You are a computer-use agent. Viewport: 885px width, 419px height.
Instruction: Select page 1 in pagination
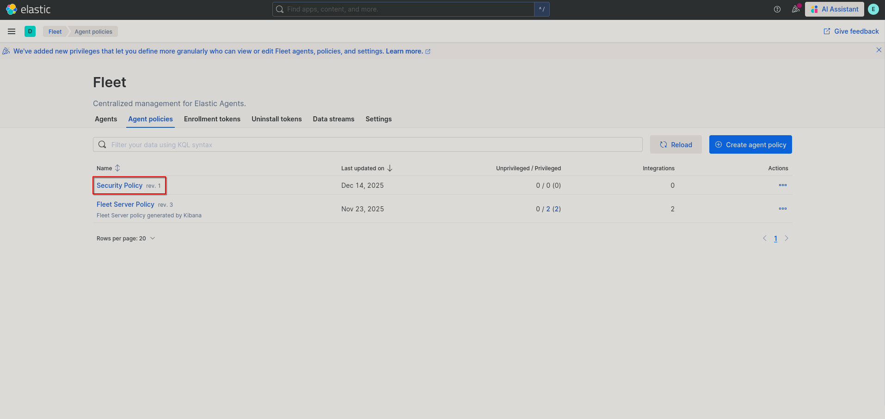click(775, 239)
